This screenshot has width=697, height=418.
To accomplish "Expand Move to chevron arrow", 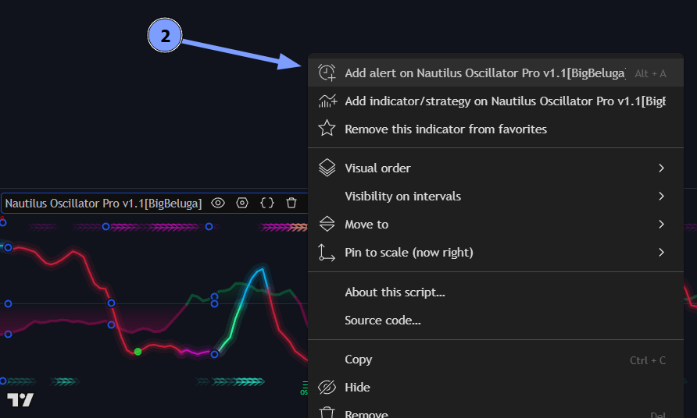I will coord(661,224).
